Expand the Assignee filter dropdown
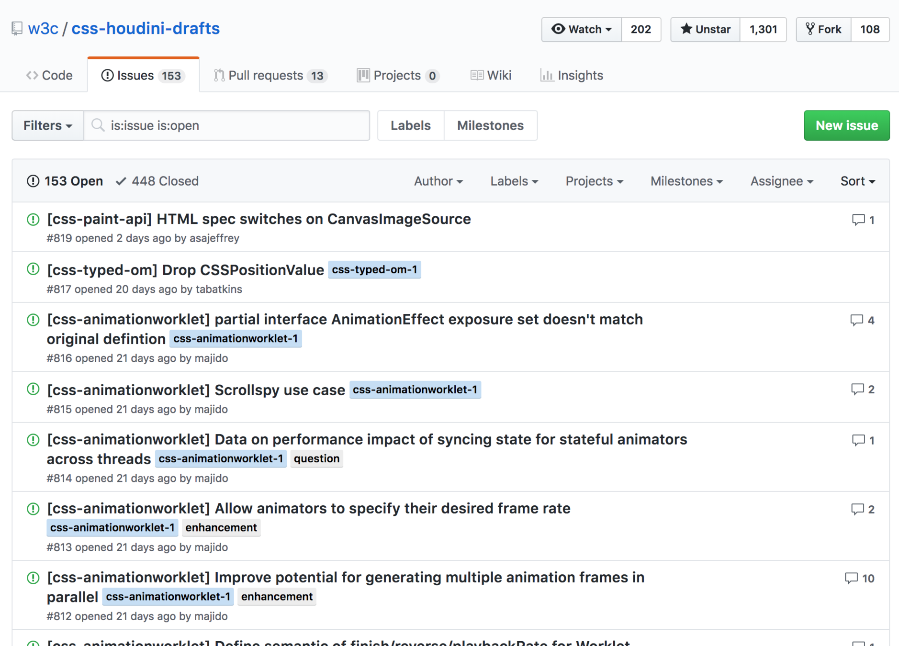 click(782, 181)
